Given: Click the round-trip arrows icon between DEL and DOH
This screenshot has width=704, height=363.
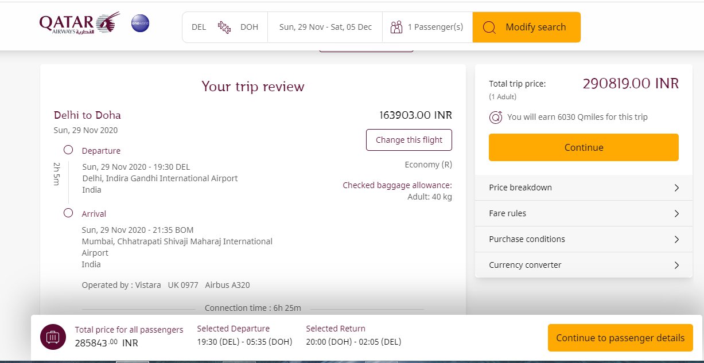Looking at the screenshot, I should 223,27.
